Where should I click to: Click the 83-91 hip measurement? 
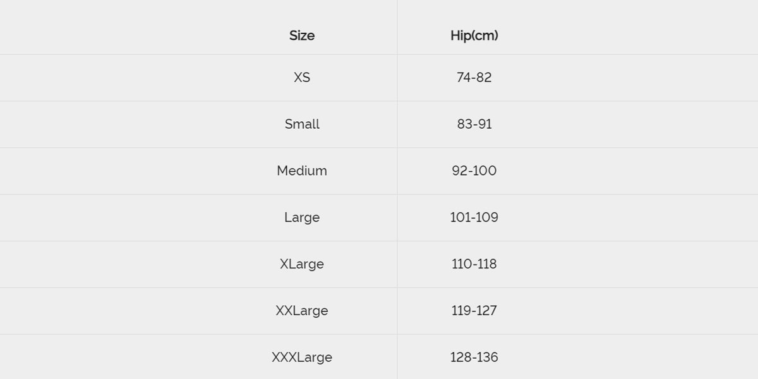coord(474,124)
